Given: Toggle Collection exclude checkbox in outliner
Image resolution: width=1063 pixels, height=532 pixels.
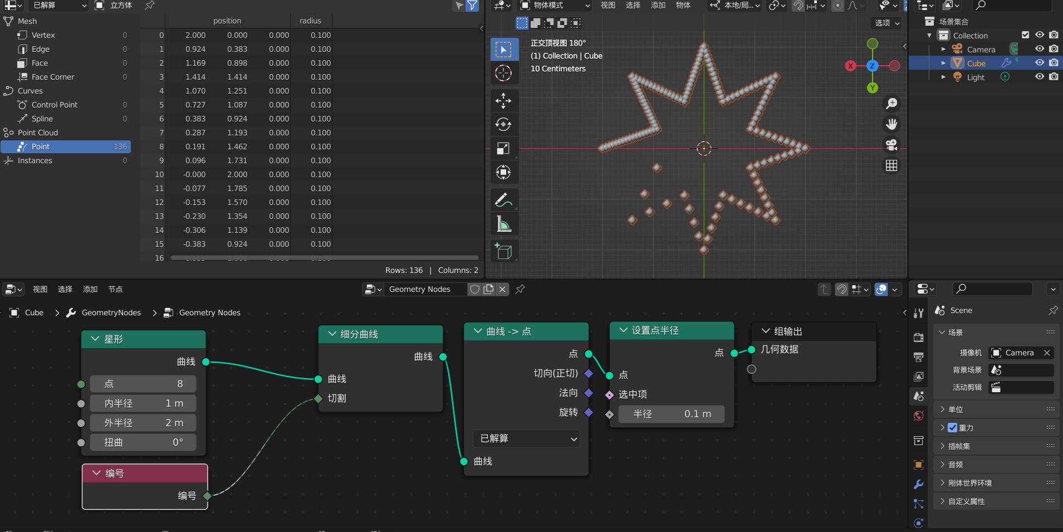Looking at the screenshot, I should tap(1025, 35).
